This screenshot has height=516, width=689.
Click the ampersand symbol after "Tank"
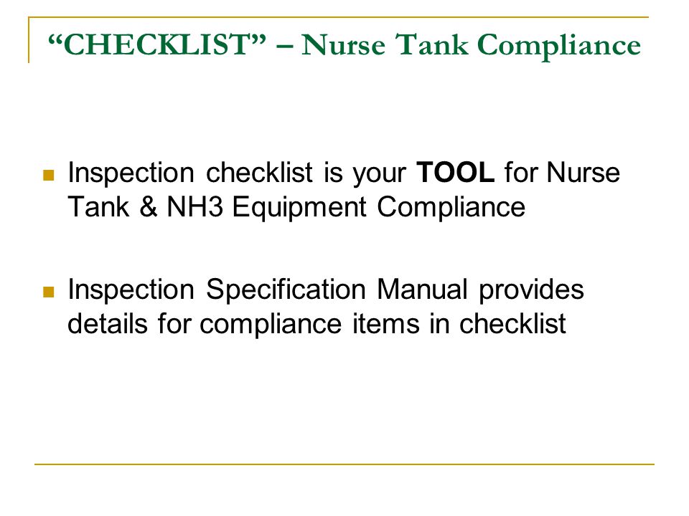[x=149, y=206]
